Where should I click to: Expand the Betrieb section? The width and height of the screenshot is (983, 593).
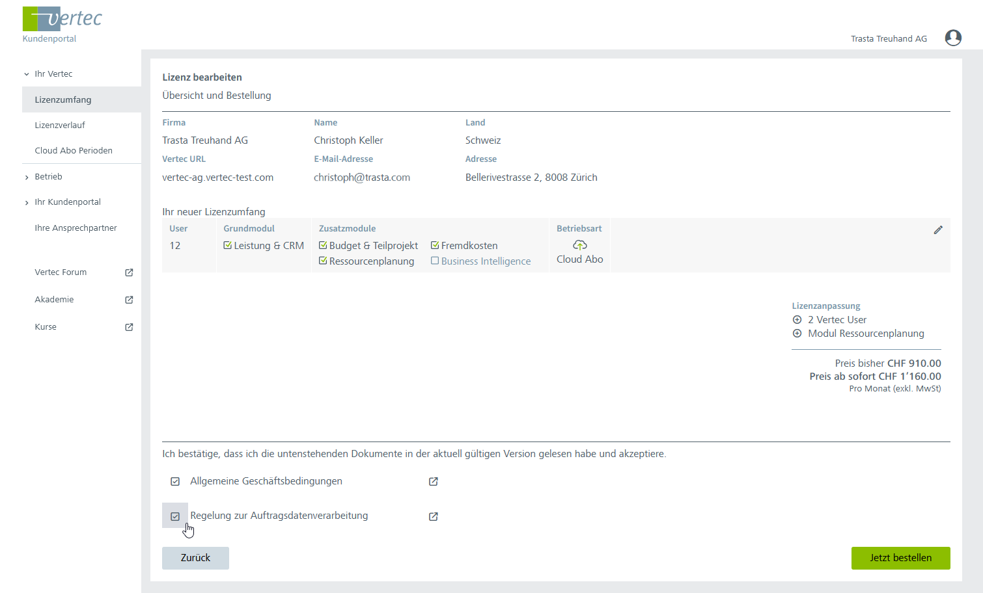pos(27,177)
